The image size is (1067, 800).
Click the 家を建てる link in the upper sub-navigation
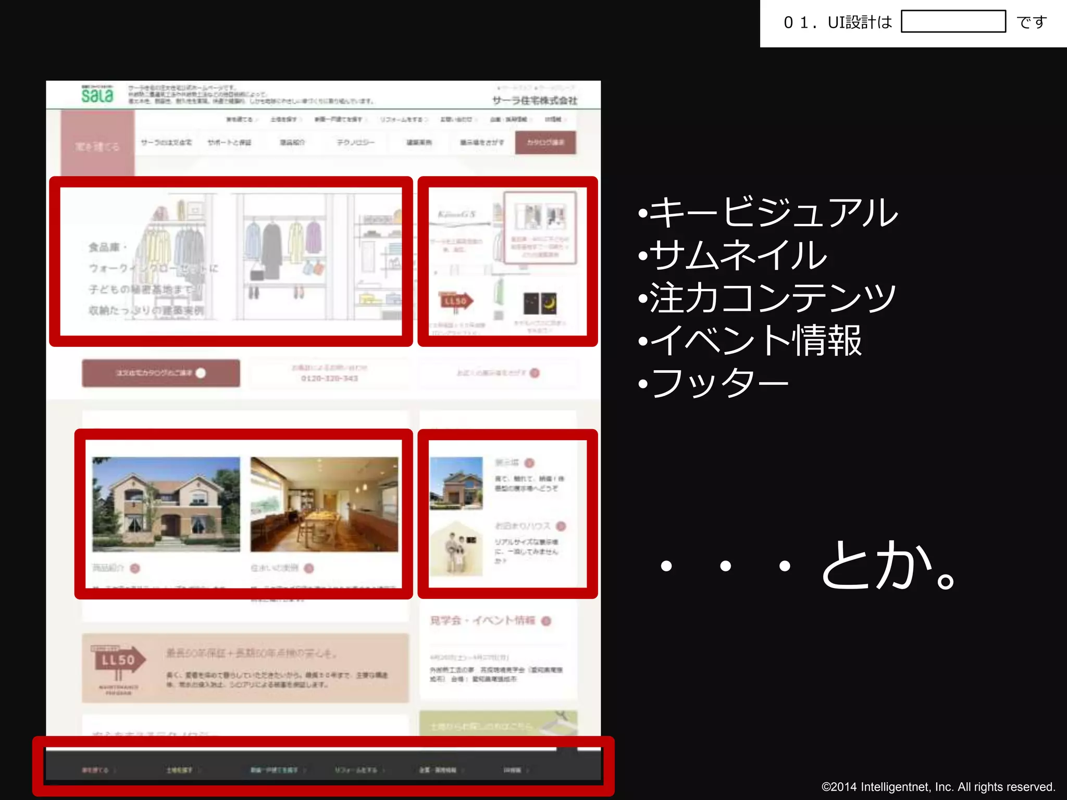click(241, 119)
